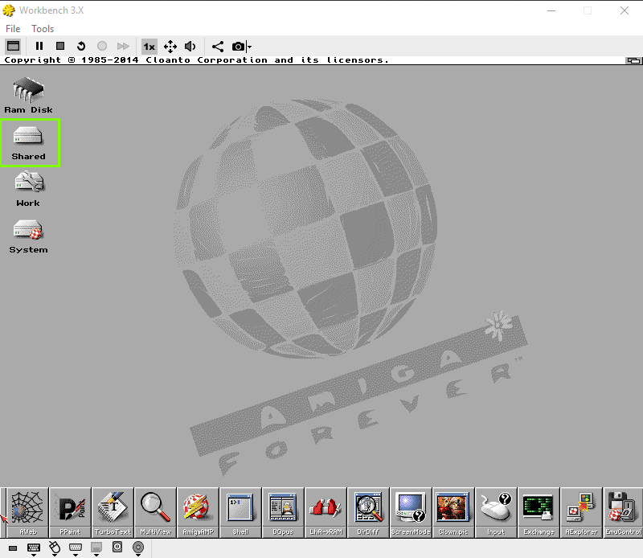Click the fast-forward warp button
This screenshot has width=643, height=558.
[123, 46]
